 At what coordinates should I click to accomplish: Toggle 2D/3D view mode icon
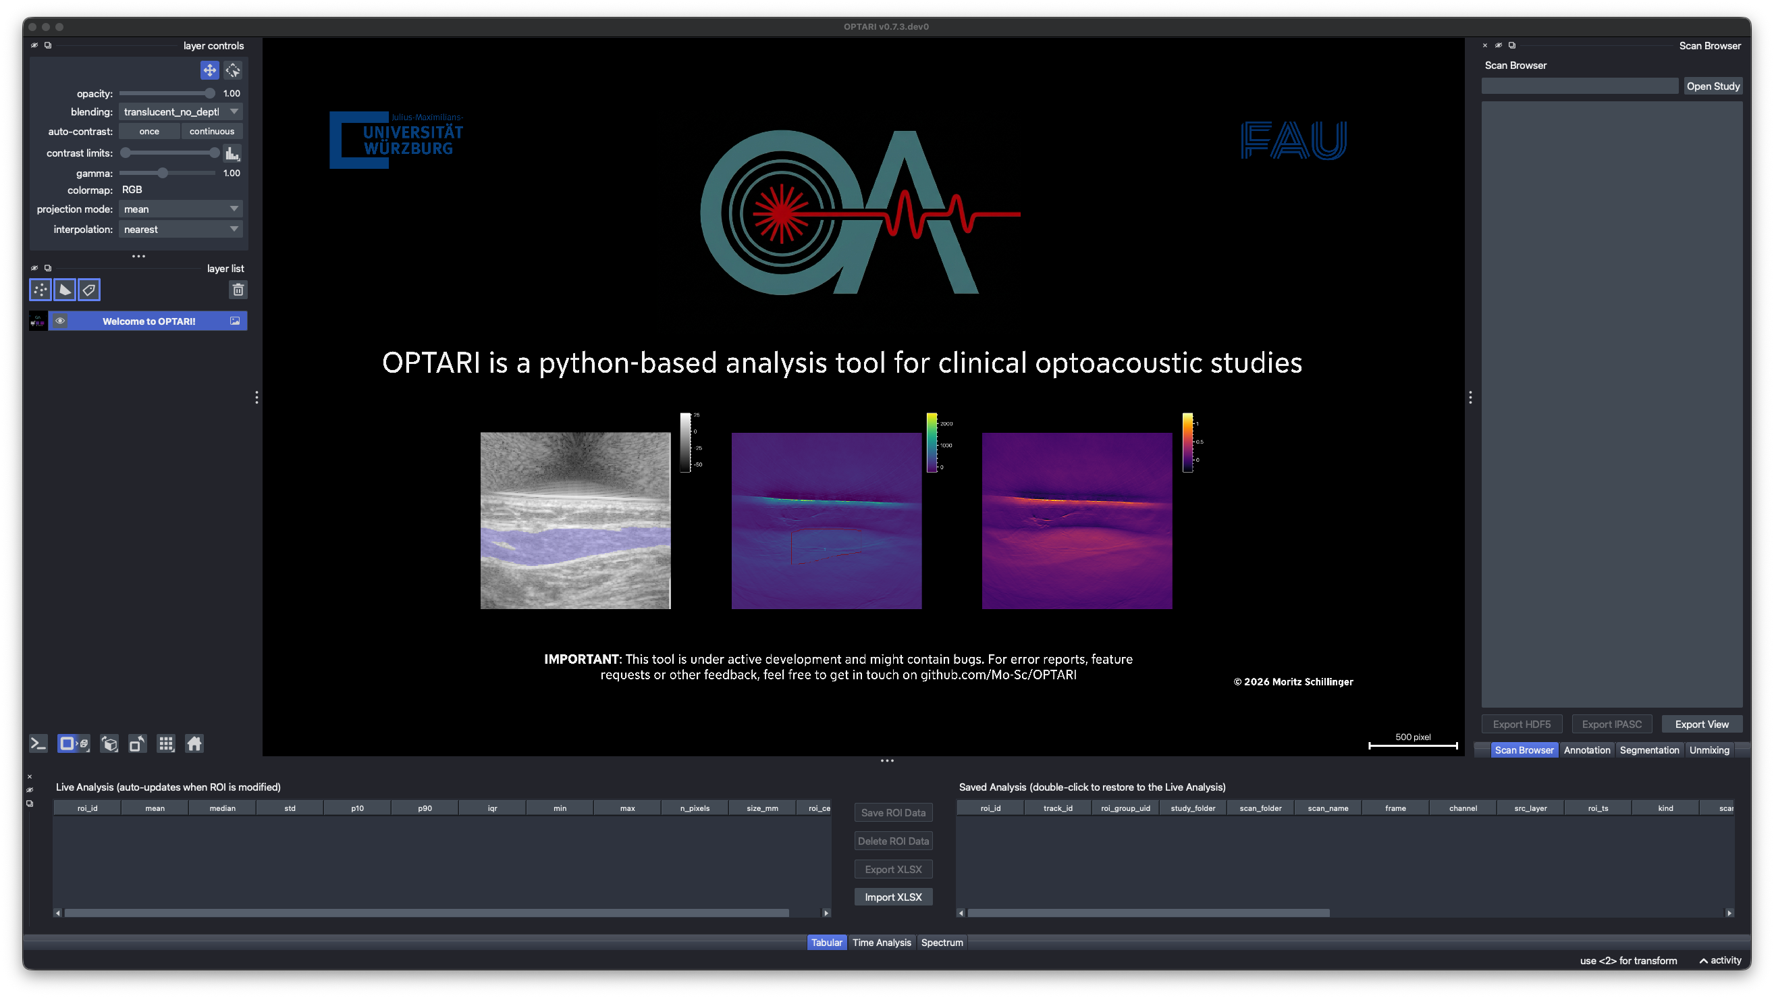[x=74, y=743]
